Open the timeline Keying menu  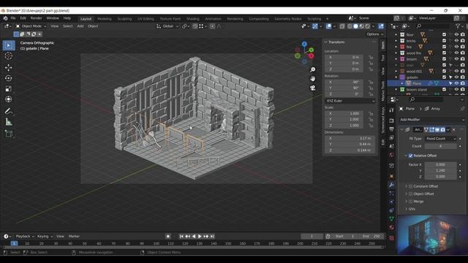[x=45, y=236]
